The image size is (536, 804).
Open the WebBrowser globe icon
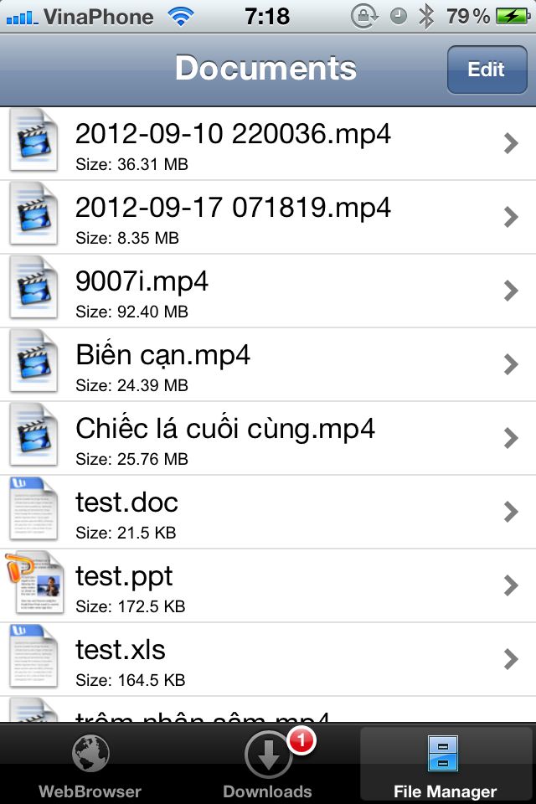90,753
